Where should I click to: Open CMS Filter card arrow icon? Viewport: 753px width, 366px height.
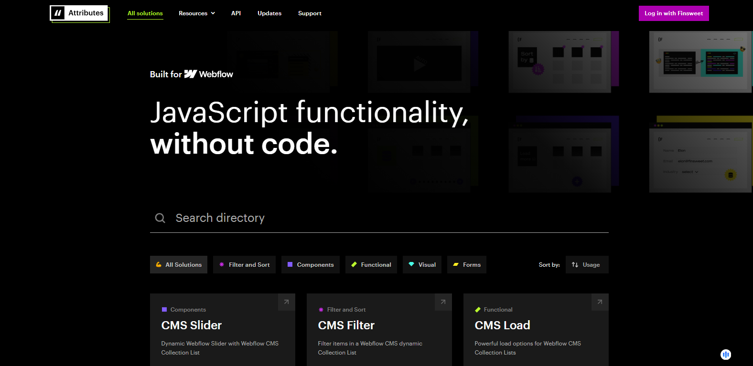click(443, 302)
